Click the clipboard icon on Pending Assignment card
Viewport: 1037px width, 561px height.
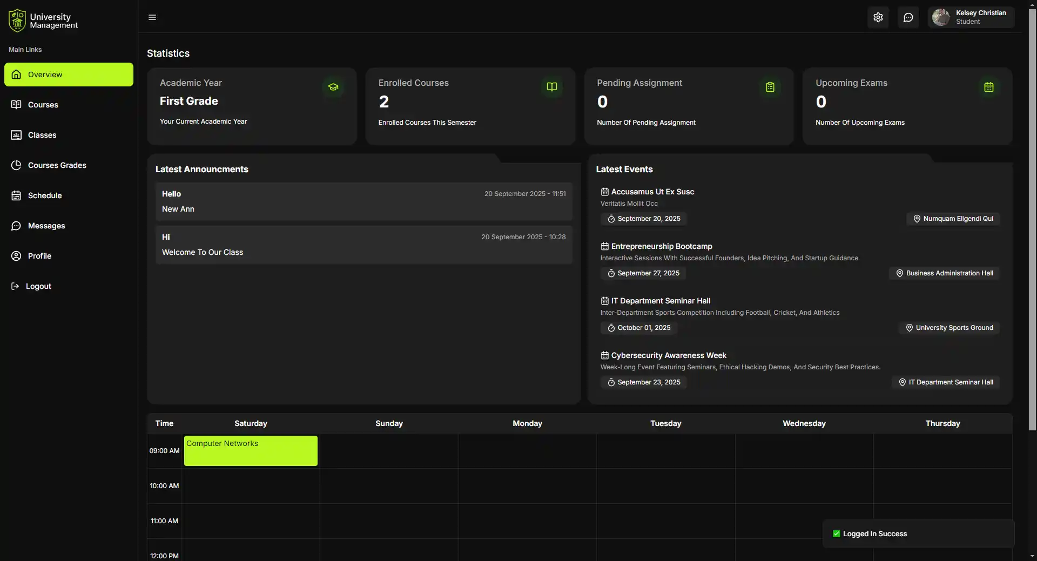coord(770,87)
